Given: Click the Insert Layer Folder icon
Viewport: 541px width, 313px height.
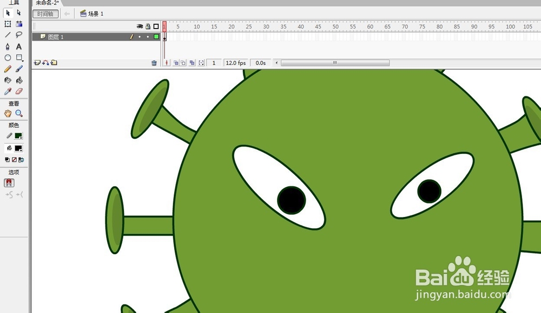Looking at the screenshot, I should point(54,63).
